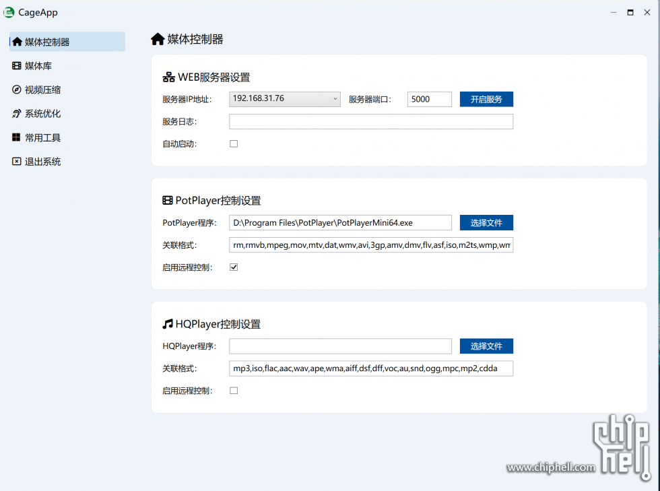
Task: Choose 退出系统 in the sidebar
Action: pyautogui.click(x=67, y=162)
